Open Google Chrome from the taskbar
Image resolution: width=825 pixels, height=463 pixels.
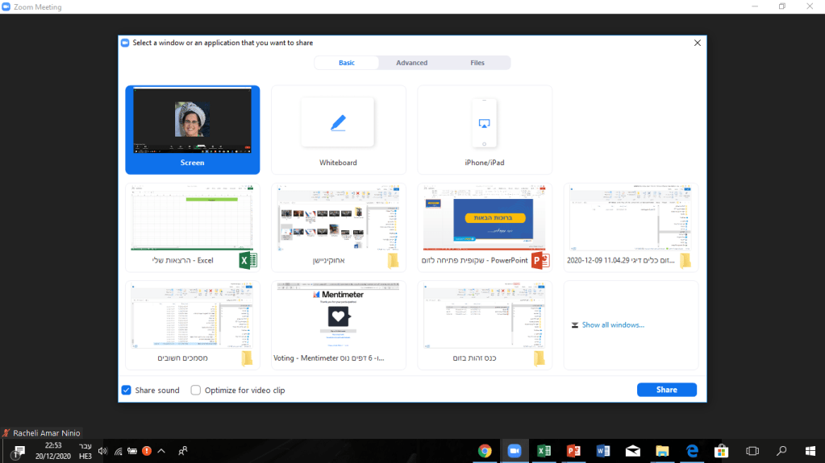485,451
